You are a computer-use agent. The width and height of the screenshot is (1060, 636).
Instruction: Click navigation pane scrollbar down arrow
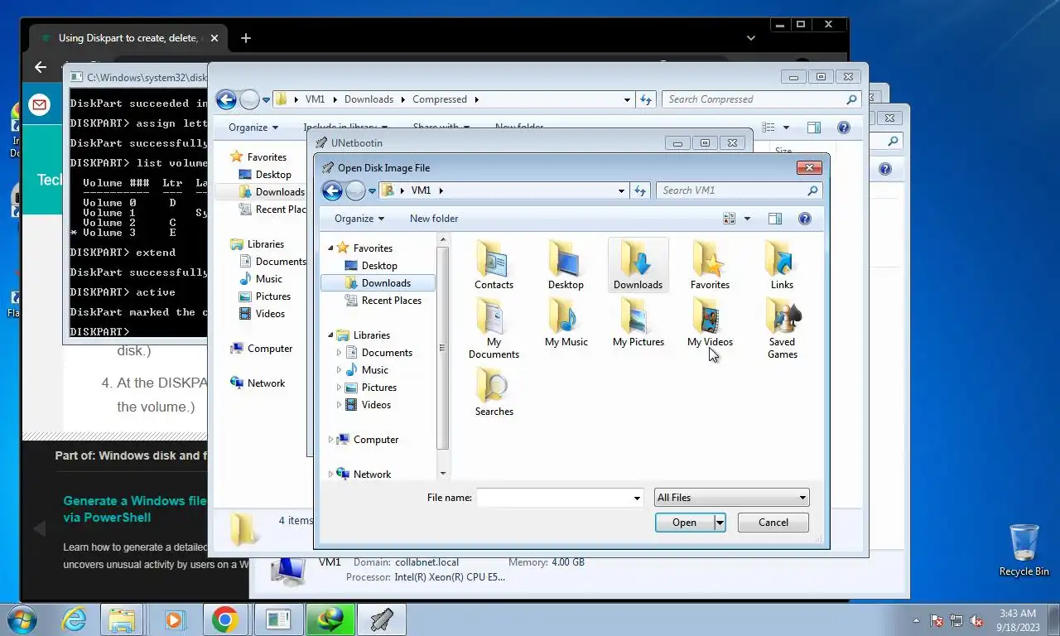point(443,474)
